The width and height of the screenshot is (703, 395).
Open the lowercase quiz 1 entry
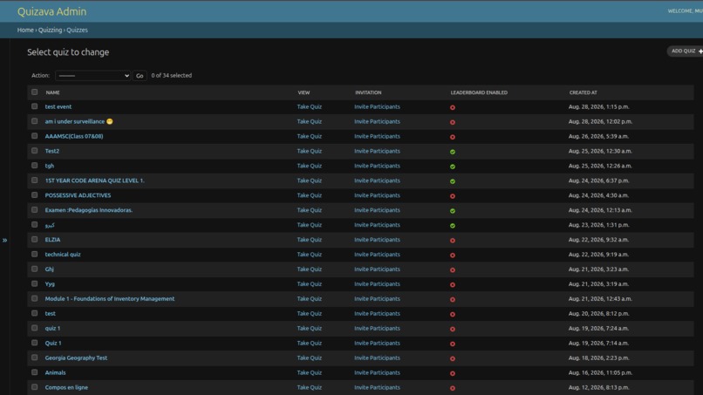pyautogui.click(x=52, y=328)
